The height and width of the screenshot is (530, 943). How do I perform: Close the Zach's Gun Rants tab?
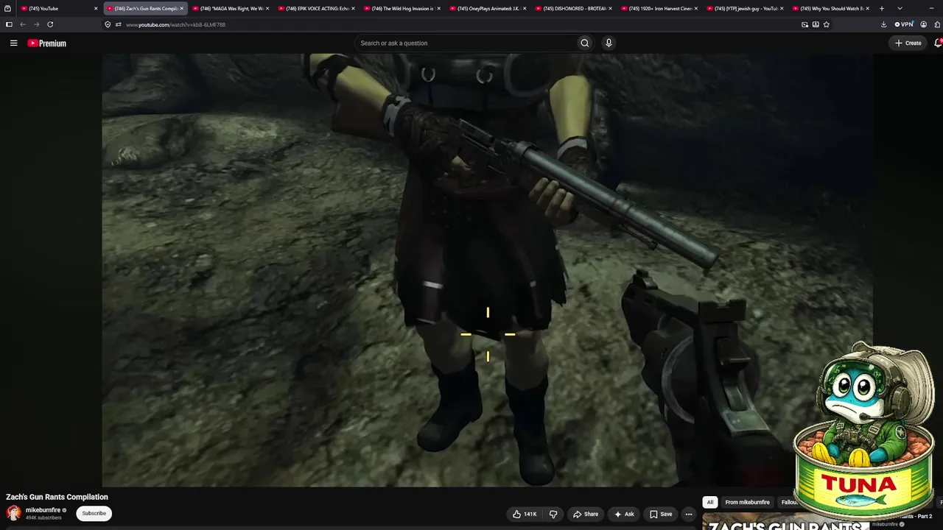[181, 9]
